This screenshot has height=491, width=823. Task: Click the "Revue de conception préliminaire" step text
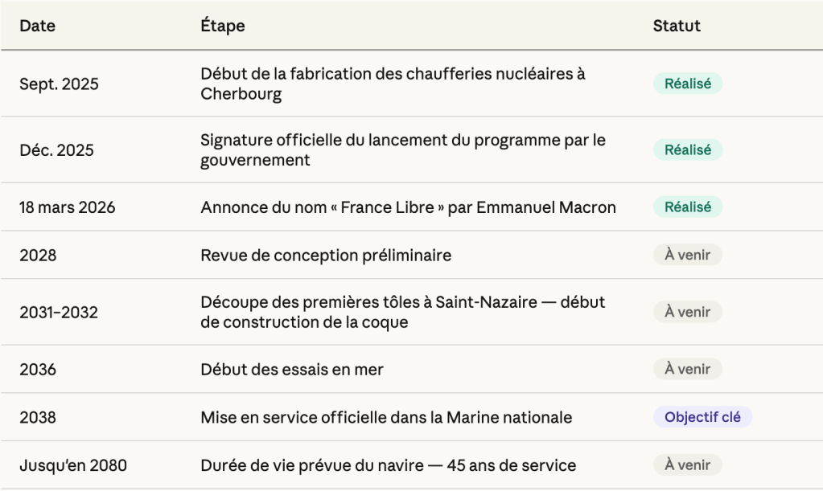(x=326, y=256)
